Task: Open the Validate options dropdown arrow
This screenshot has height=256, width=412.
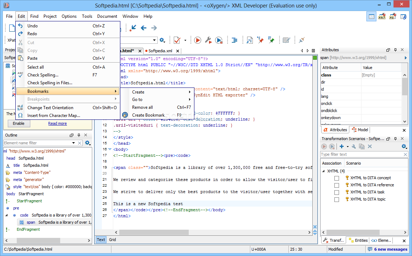Action: click(x=185, y=41)
